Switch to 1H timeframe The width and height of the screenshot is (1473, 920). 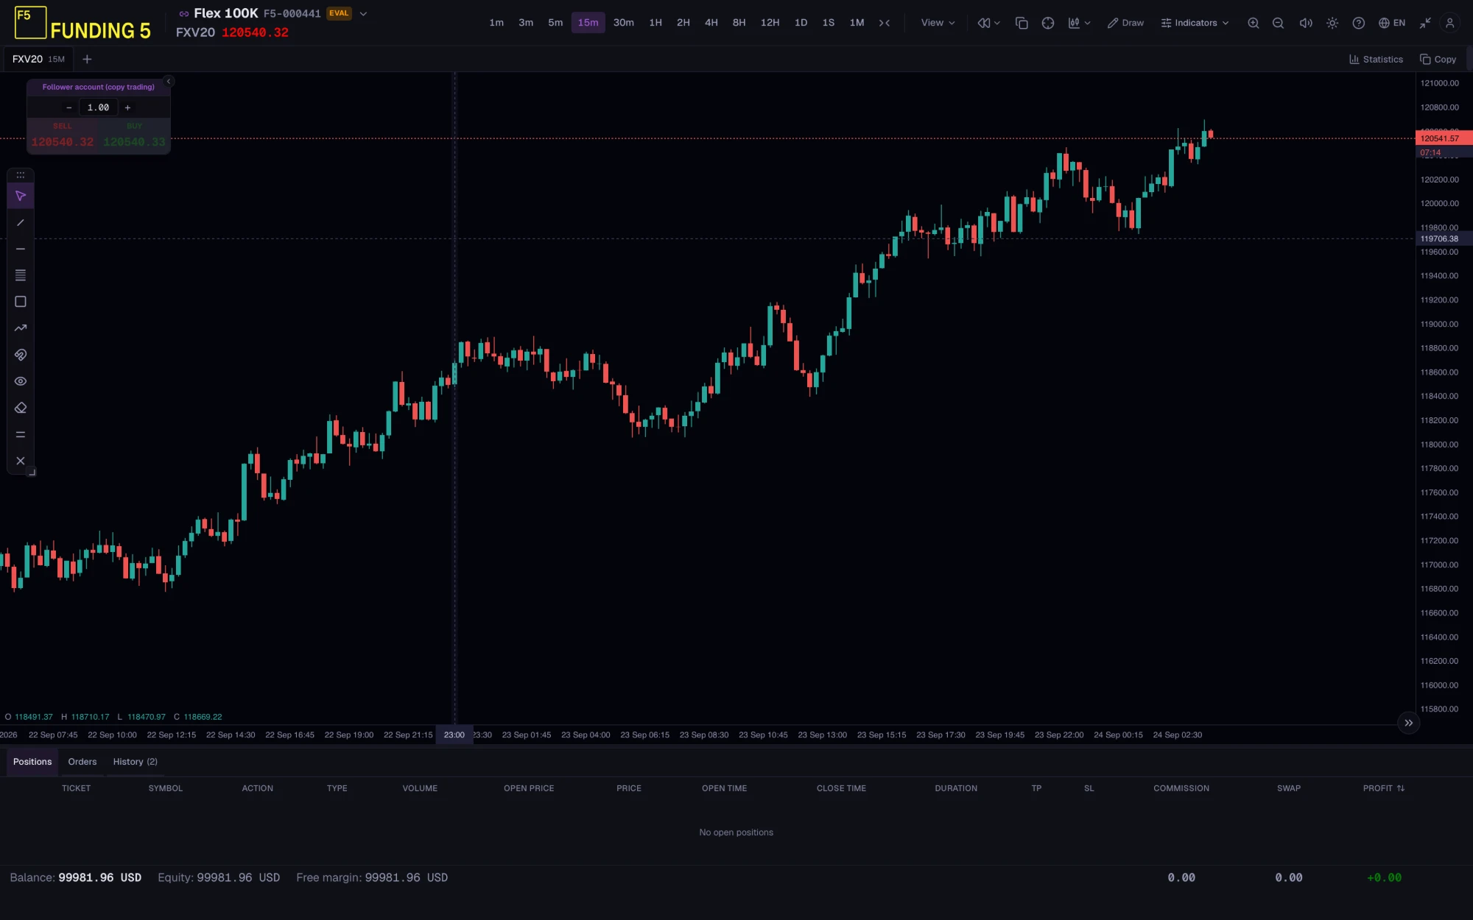(x=655, y=23)
